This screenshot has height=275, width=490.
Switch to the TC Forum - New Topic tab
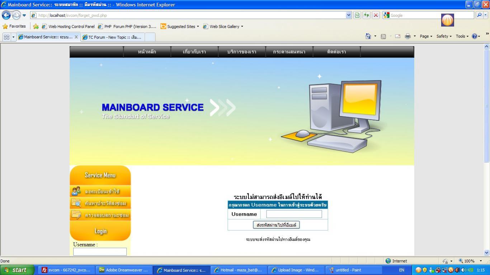click(x=113, y=37)
